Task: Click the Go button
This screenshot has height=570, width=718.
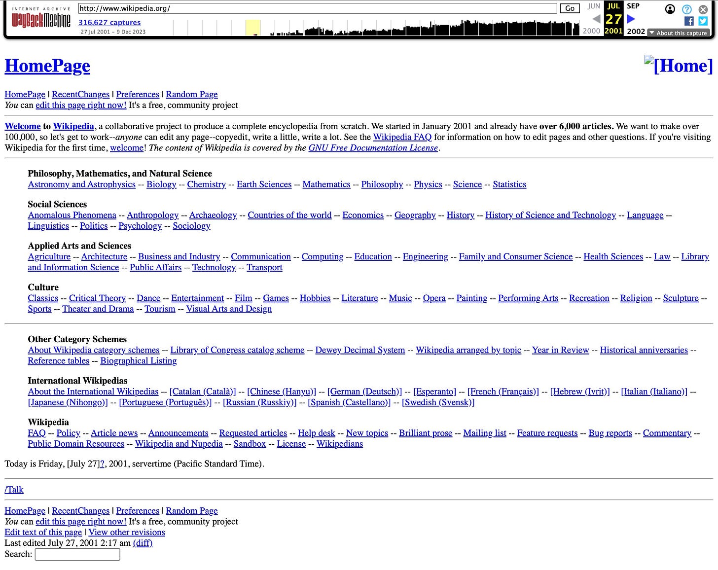Action: [x=570, y=8]
